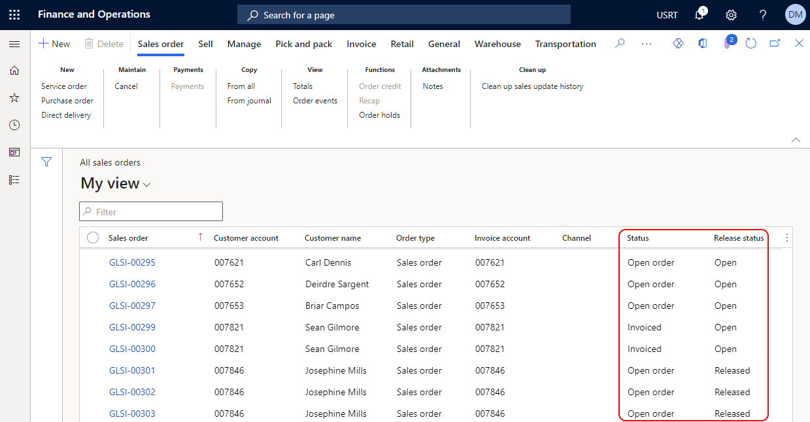This screenshot has width=810, height=422.
Task: Expand the My view dropdown
Action: click(x=146, y=185)
